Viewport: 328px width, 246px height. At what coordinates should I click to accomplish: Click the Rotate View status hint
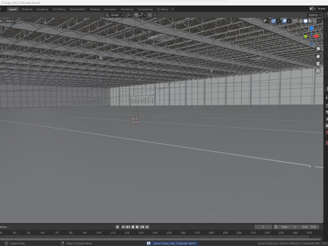coord(15,243)
